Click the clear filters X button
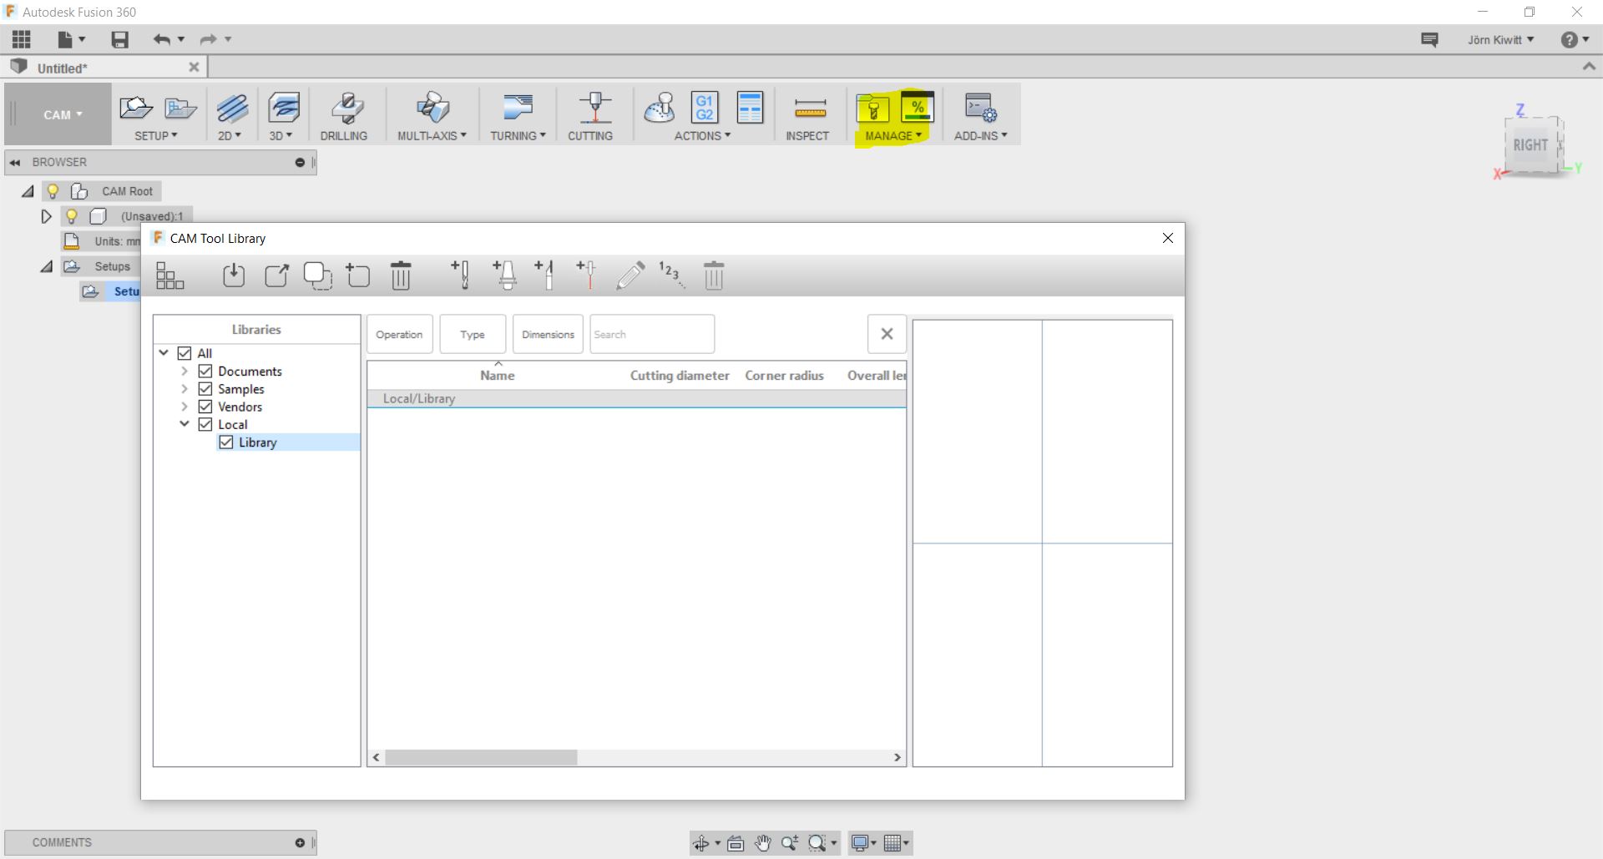 (x=887, y=334)
